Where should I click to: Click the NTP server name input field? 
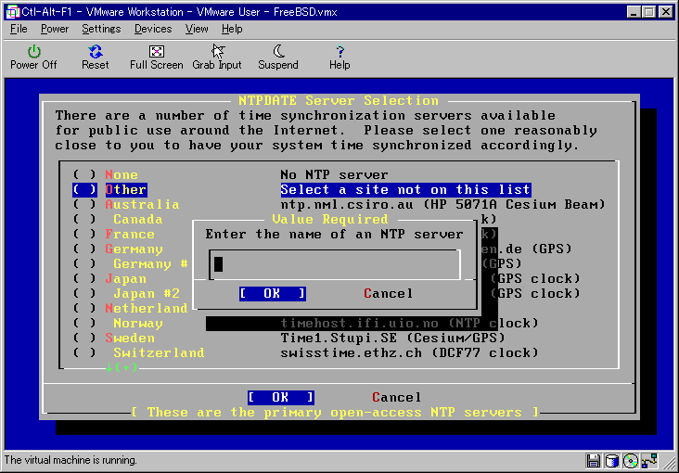[x=335, y=264]
